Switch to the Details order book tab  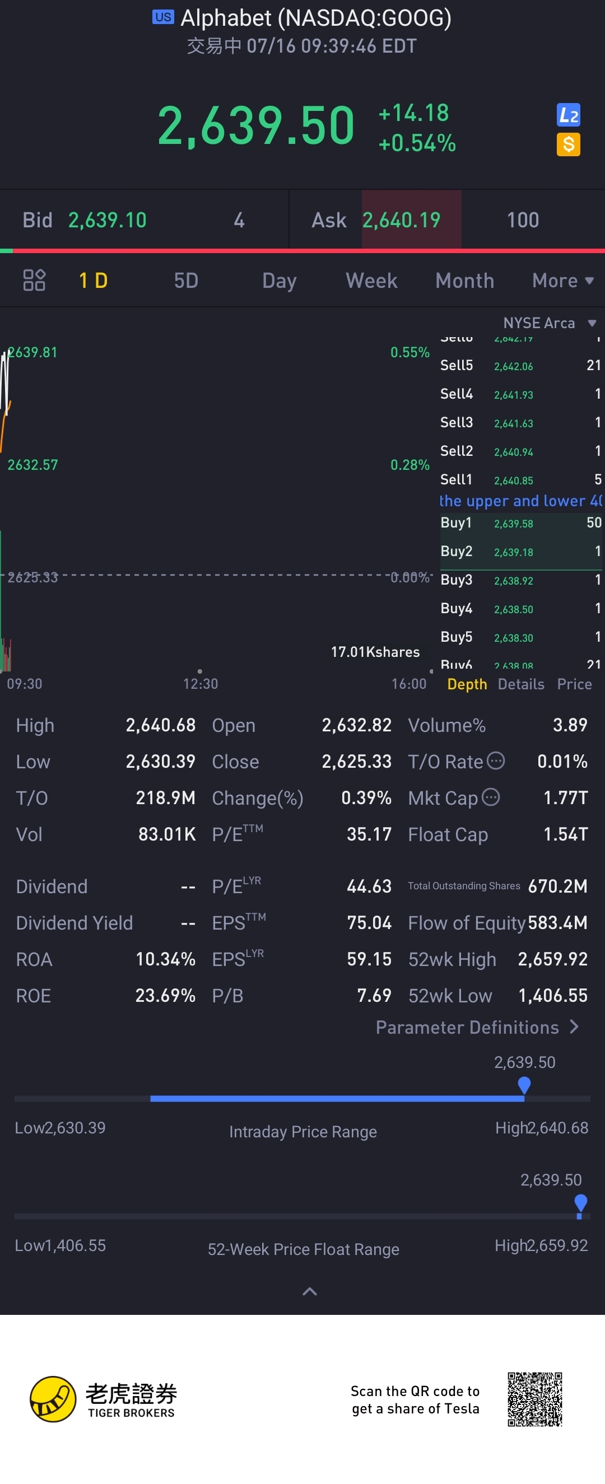coord(520,684)
